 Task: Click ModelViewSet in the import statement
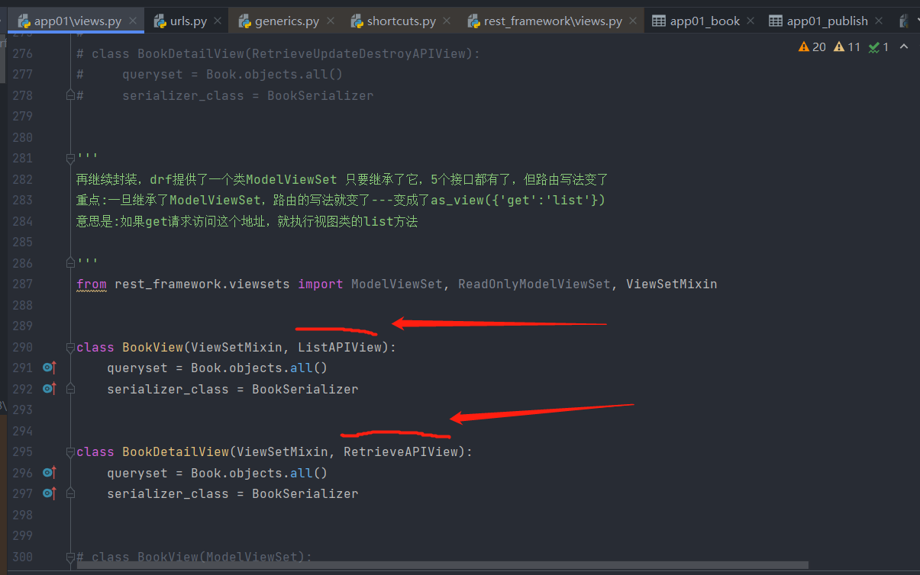[x=397, y=284]
